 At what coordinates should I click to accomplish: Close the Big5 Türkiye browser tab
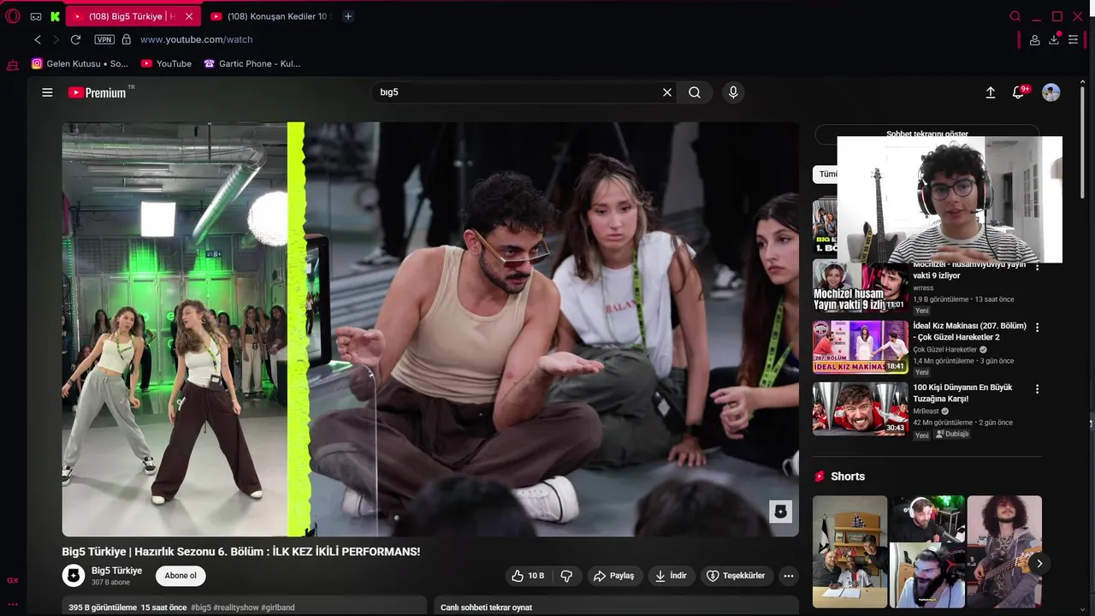(x=189, y=16)
